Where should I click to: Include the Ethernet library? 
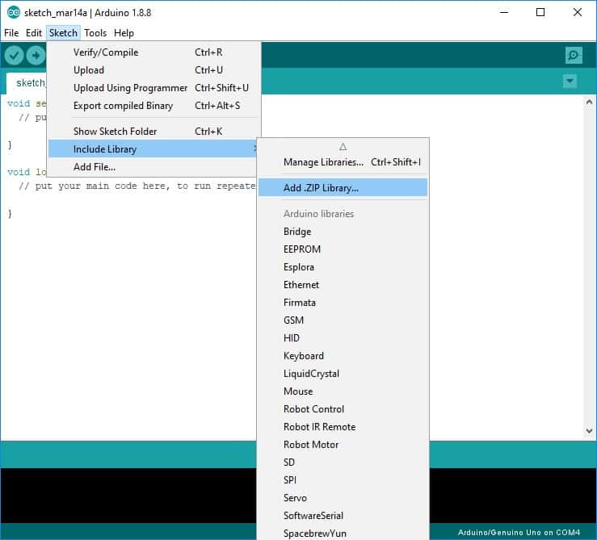click(x=343, y=285)
